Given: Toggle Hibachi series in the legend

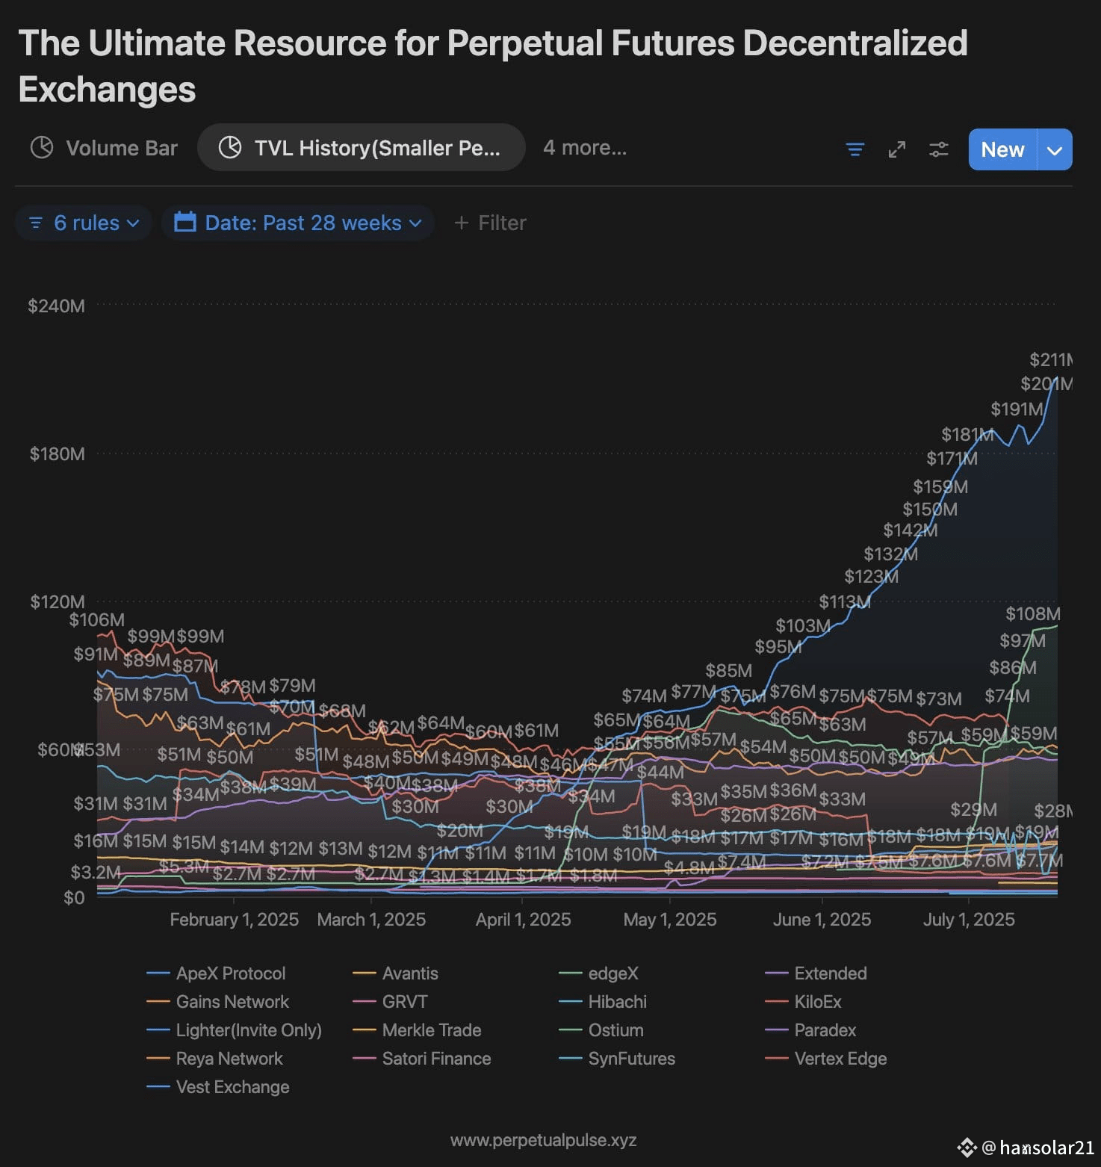Looking at the screenshot, I should 604,1002.
